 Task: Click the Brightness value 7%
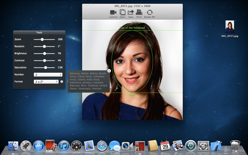point(59,53)
